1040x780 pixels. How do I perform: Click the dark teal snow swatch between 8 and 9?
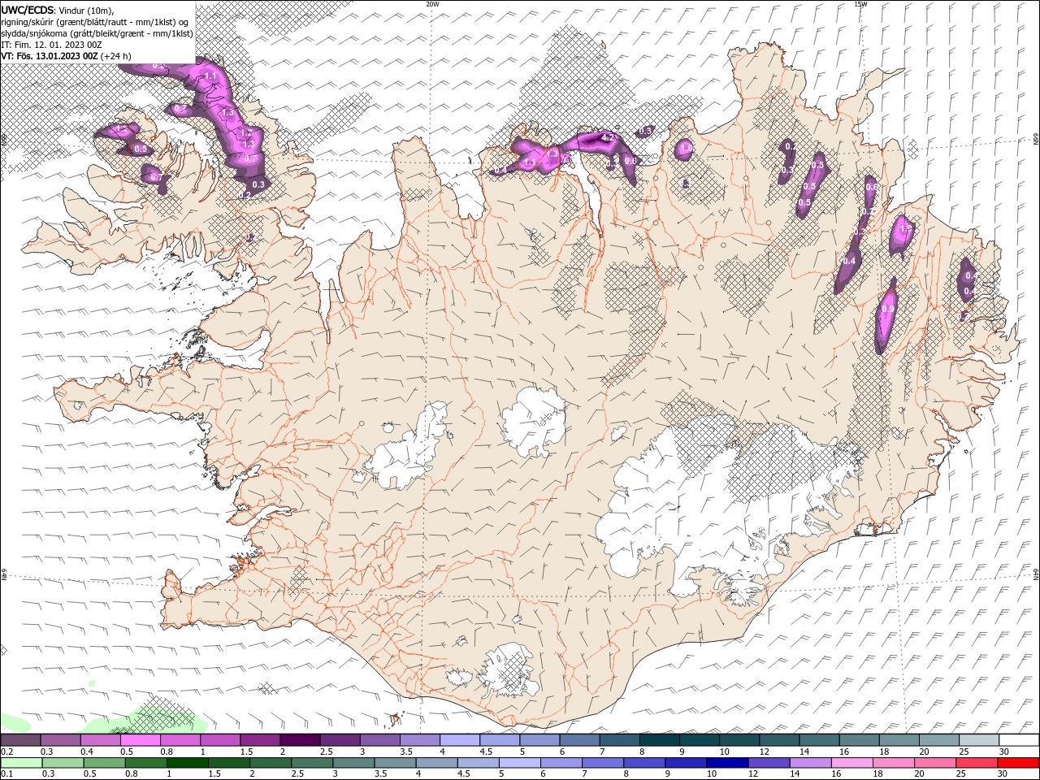660,739
